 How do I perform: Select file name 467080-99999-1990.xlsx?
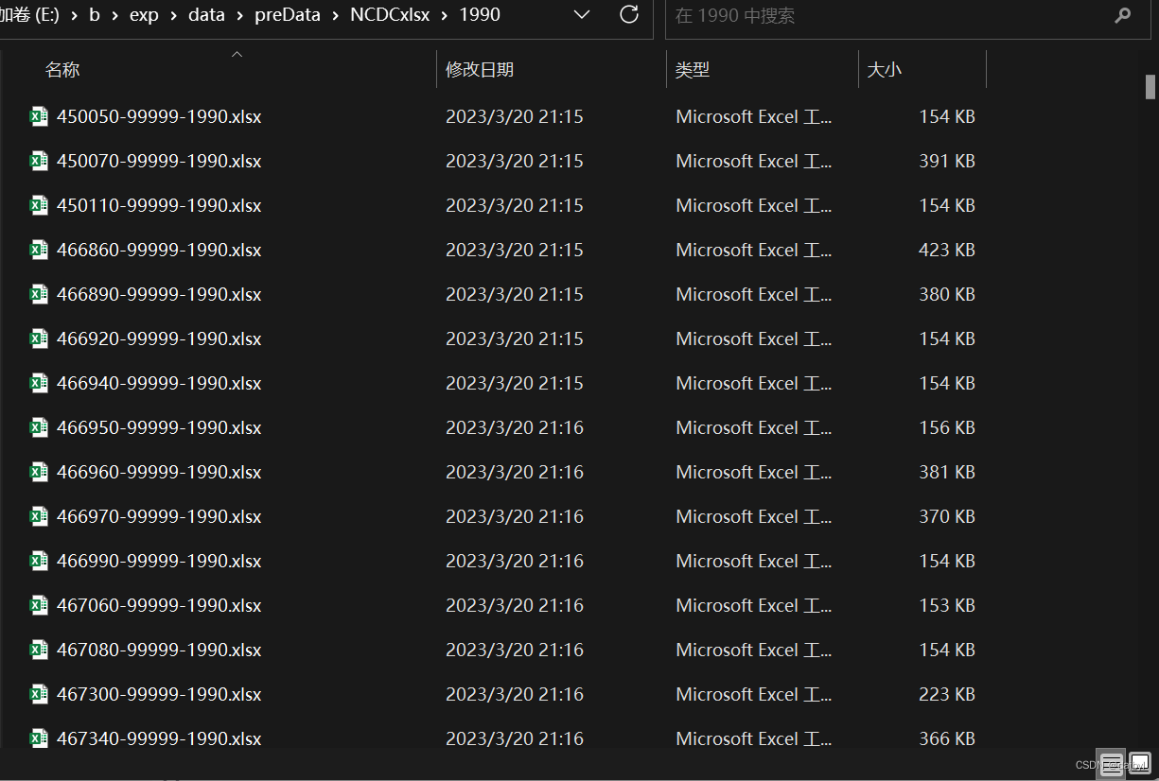click(159, 651)
